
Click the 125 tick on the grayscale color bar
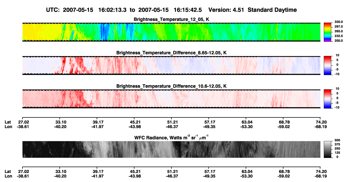tap(338, 153)
